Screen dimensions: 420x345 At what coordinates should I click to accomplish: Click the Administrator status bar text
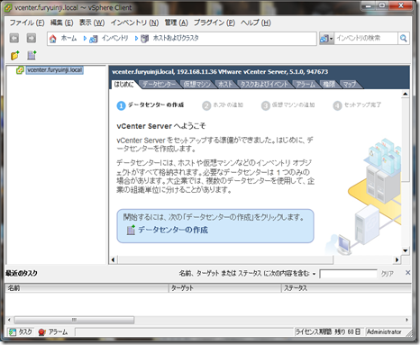pos(384,331)
